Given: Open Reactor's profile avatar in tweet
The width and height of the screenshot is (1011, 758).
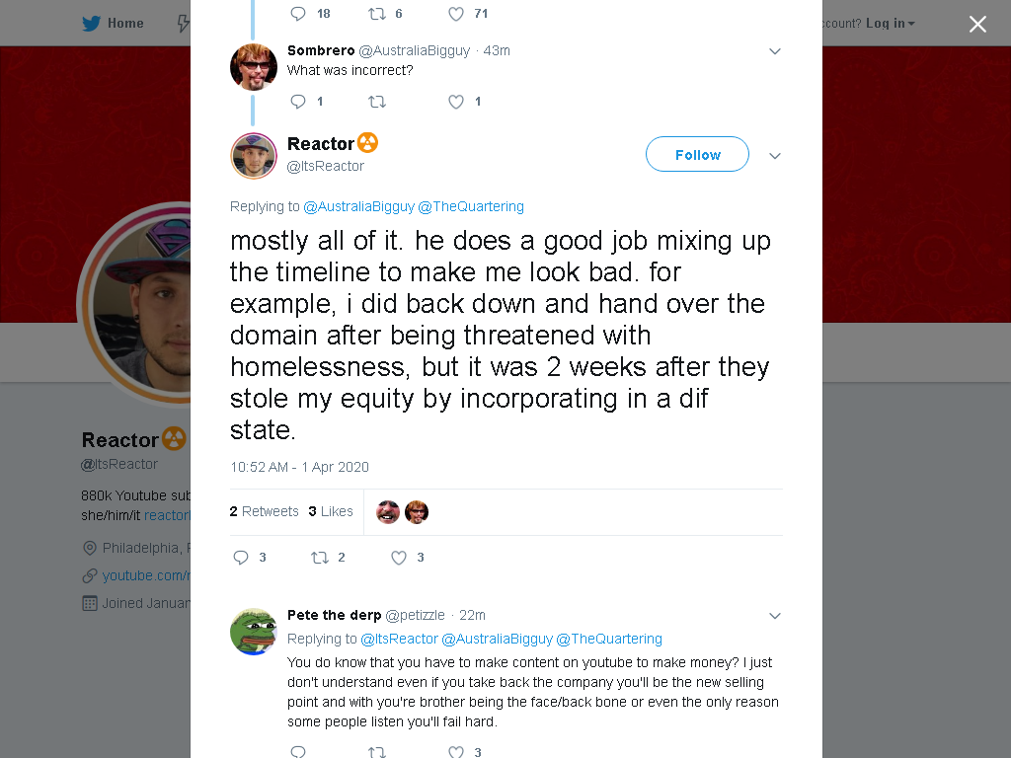Looking at the screenshot, I should point(254,155).
